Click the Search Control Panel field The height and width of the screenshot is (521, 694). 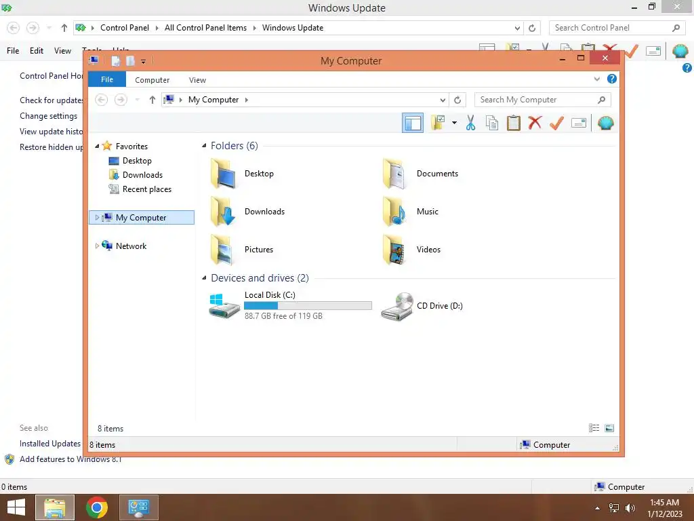[617, 27]
